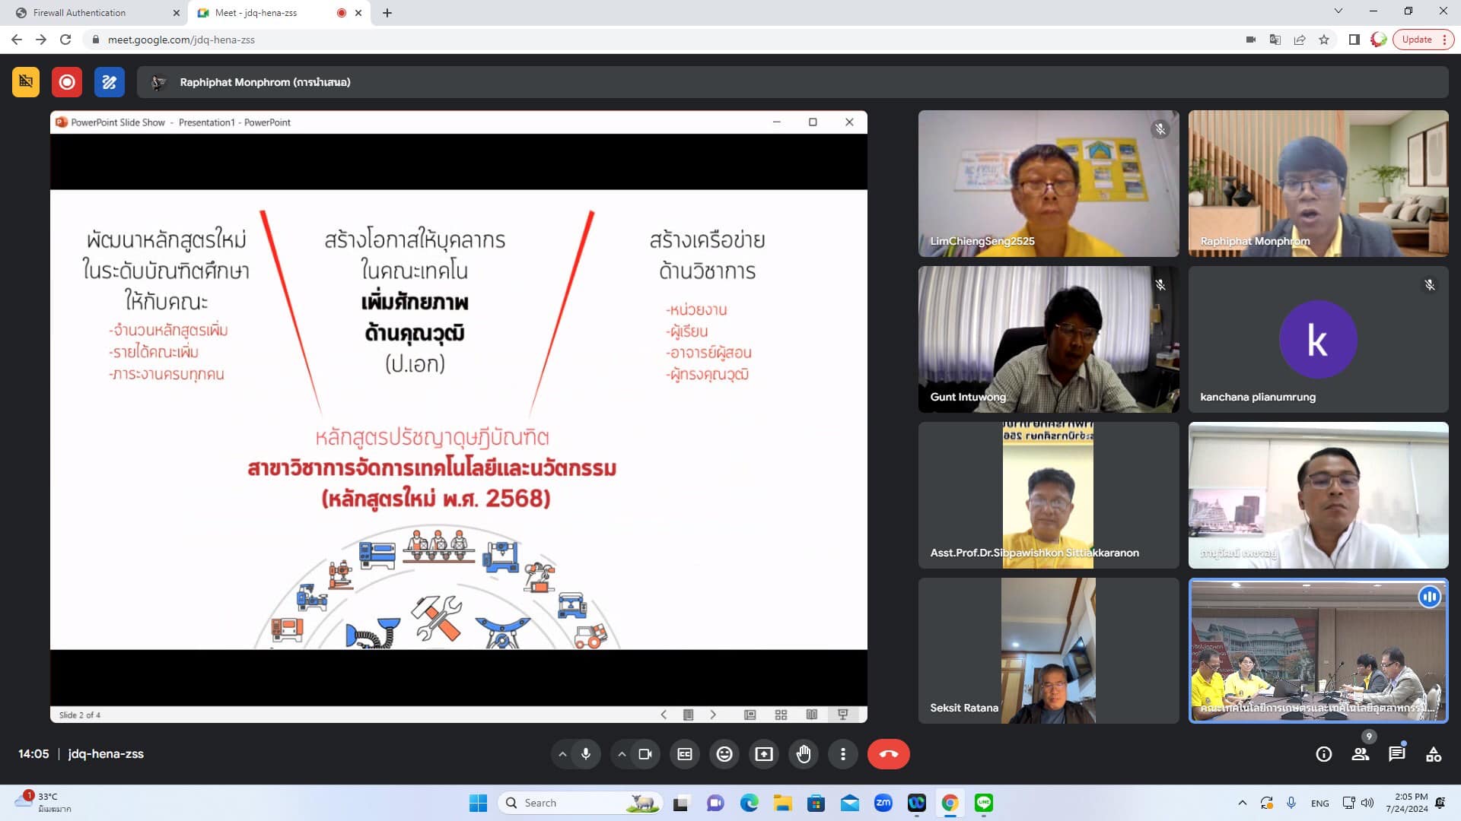Click the present now screen icon
Image resolution: width=1461 pixels, height=821 pixels.
[763, 754]
